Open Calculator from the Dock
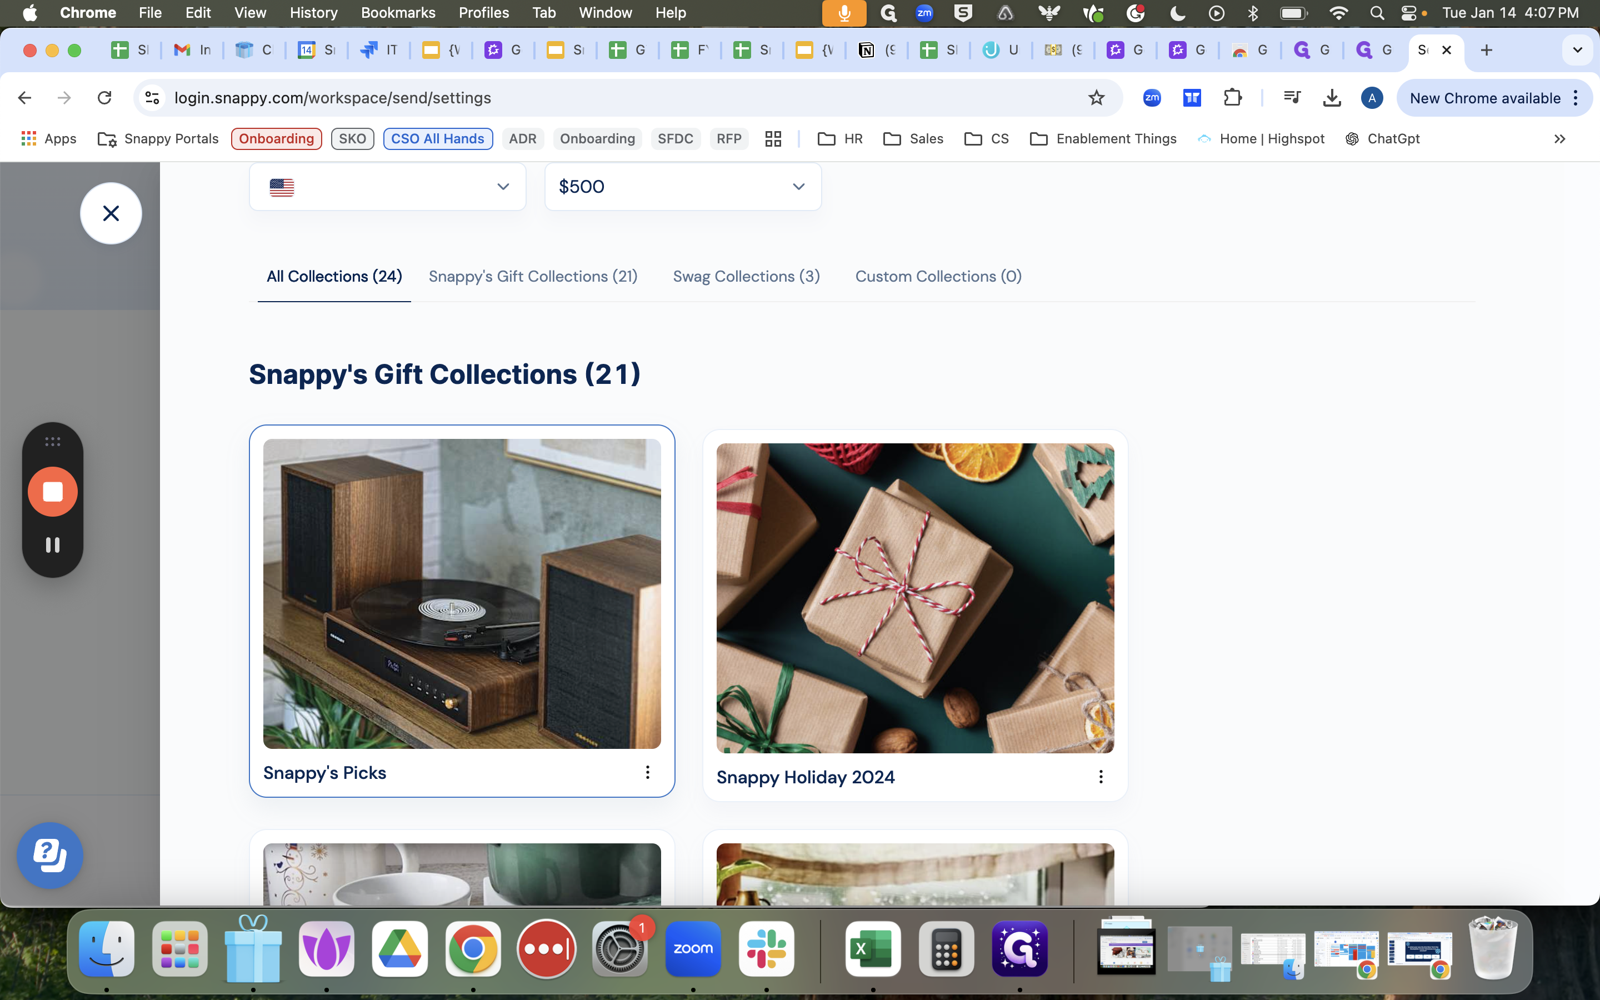 click(x=946, y=948)
